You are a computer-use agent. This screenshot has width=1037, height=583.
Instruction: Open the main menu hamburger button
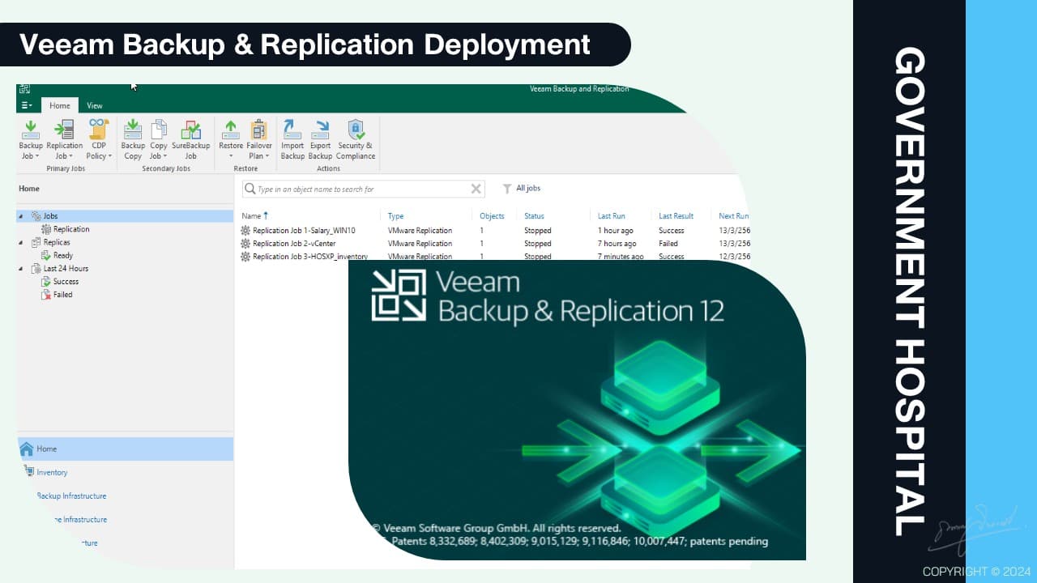click(28, 105)
